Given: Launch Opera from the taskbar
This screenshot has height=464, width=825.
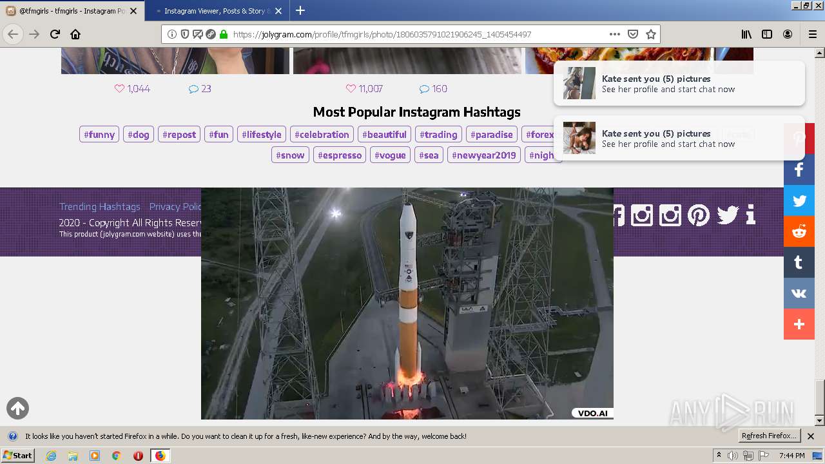Looking at the screenshot, I should (x=138, y=456).
